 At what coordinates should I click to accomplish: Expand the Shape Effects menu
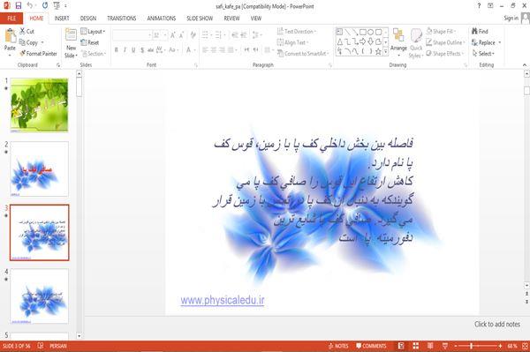point(444,53)
